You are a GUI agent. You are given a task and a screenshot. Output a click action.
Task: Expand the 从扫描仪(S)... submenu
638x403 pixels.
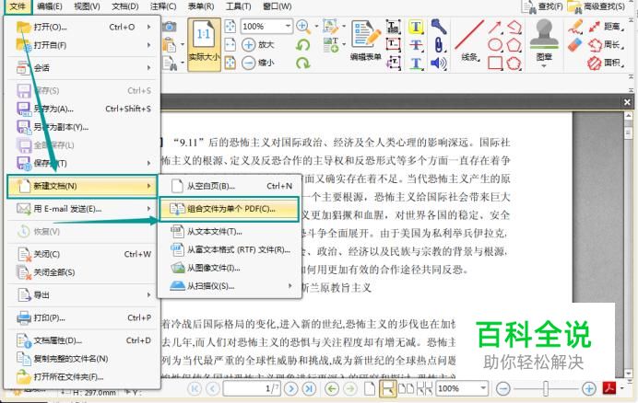pos(230,286)
